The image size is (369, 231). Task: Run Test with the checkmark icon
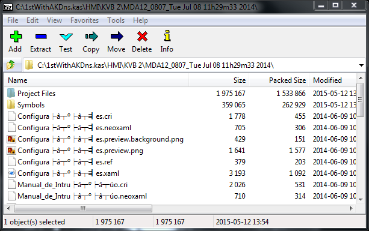(x=66, y=37)
